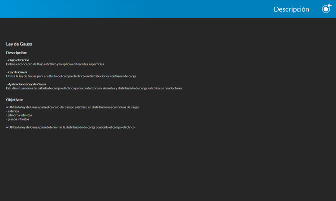The height and width of the screenshot is (201, 336).
Task: Select the Ley de Gauss main heading
Action: pos(19,44)
